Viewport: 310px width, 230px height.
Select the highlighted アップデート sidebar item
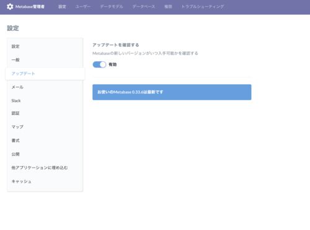click(x=45, y=74)
